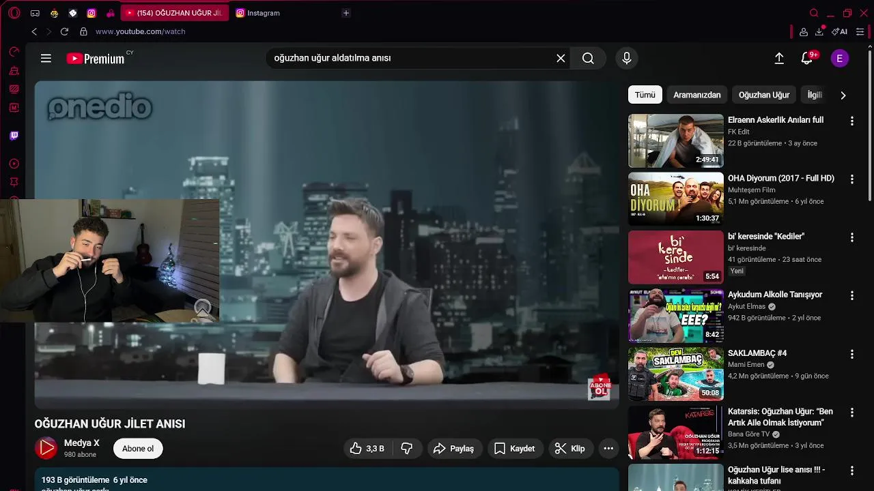Open OHA Diyorum (2017 - Full HD) title
This screenshot has width=874, height=491.
(x=781, y=178)
